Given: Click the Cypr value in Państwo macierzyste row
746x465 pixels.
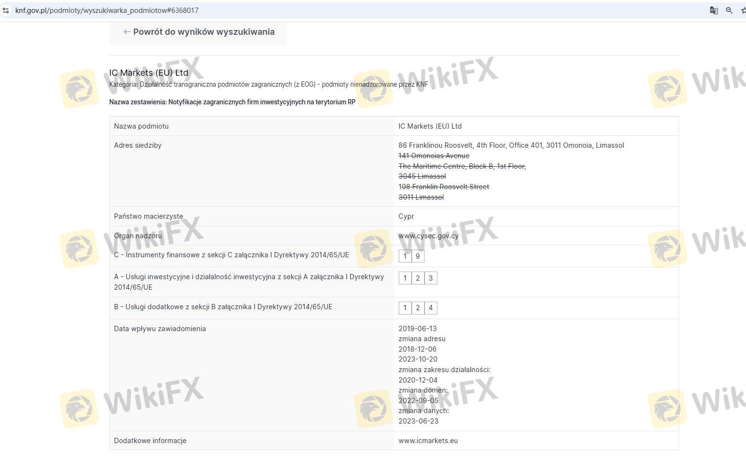Looking at the screenshot, I should click(x=406, y=216).
